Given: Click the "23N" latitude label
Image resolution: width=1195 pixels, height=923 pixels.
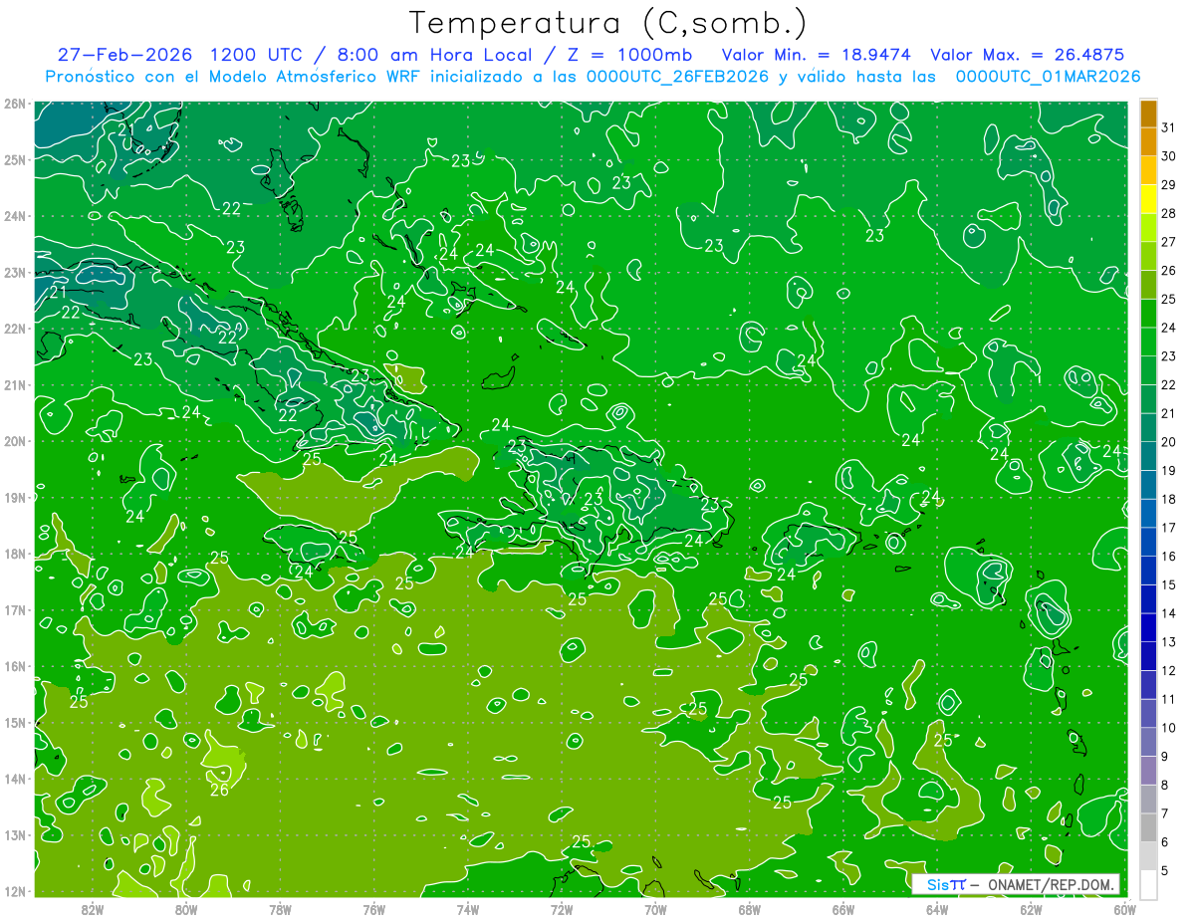Looking at the screenshot, I should [x=14, y=272].
